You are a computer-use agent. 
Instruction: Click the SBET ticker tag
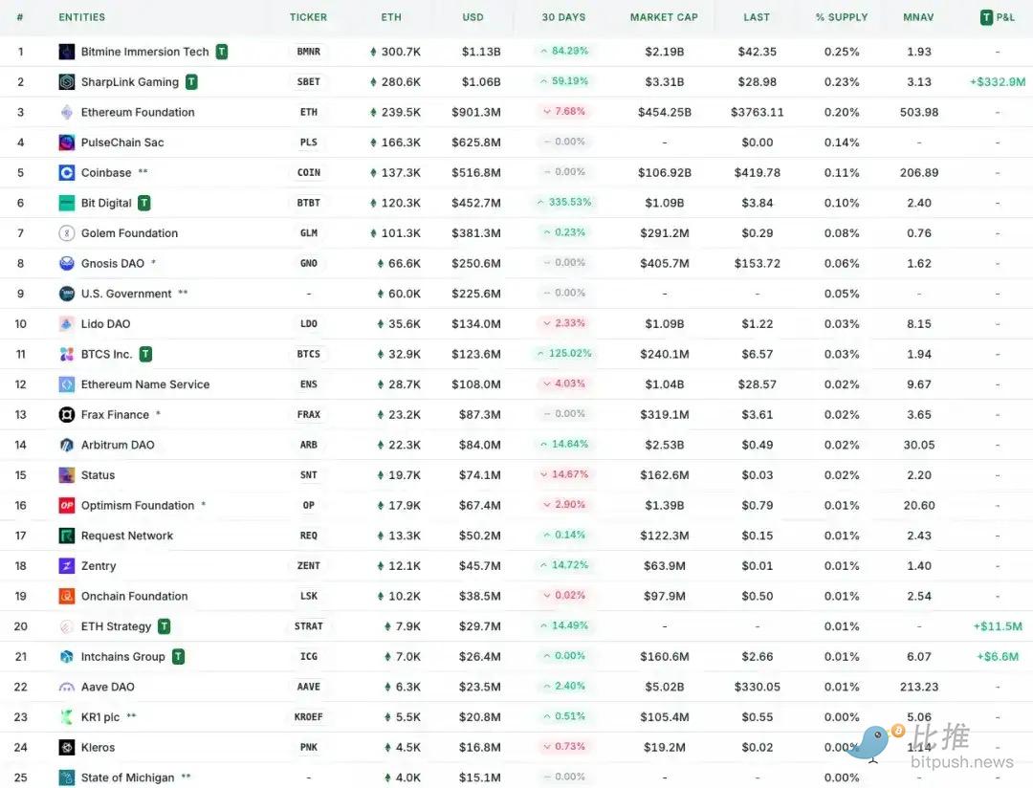[308, 81]
